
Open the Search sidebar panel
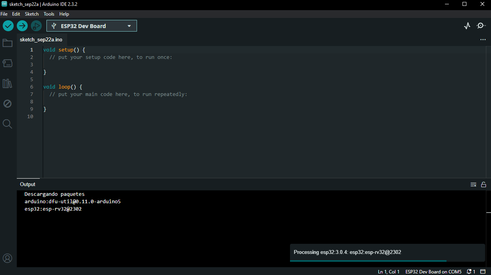point(7,124)
